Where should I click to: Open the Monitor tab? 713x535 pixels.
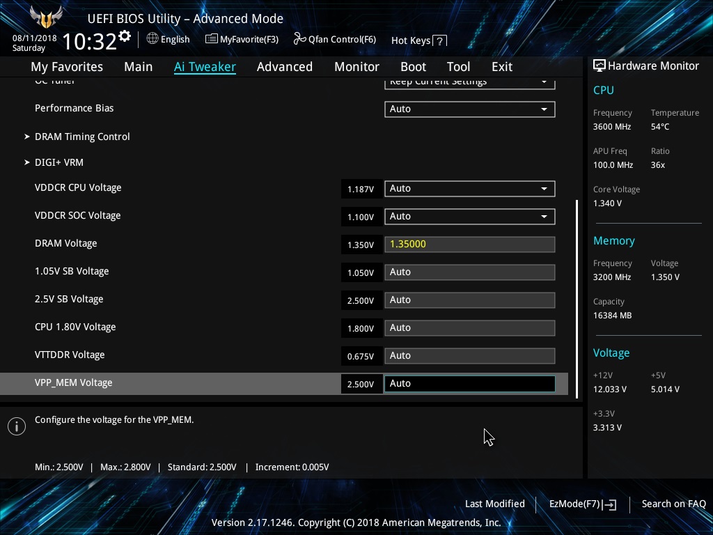point(356,67)
